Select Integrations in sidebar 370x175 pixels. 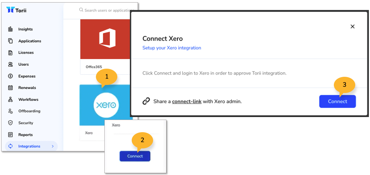31,146
